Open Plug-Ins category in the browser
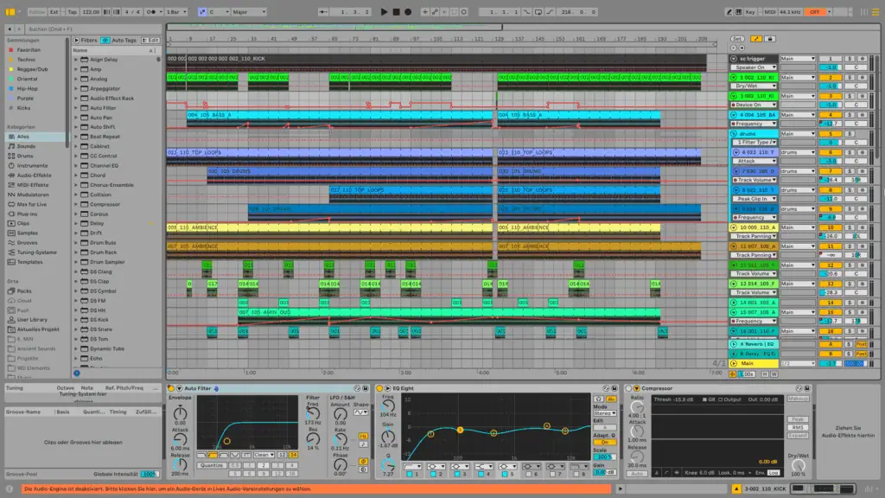Viewport: 885px width, 498px height. pyautogui.click(x=28, y=214)
